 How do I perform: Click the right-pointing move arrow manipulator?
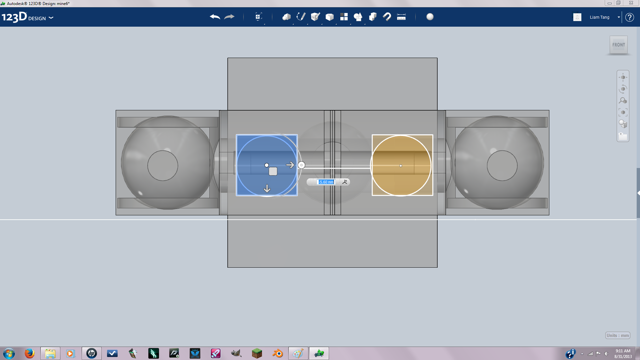point(290,165)
